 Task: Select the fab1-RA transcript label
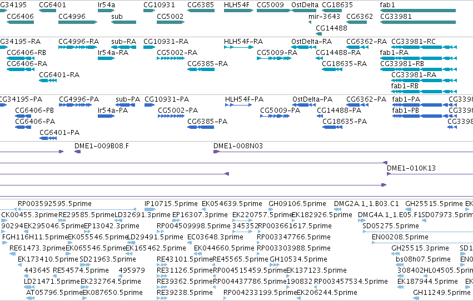(x=394, y=53)
